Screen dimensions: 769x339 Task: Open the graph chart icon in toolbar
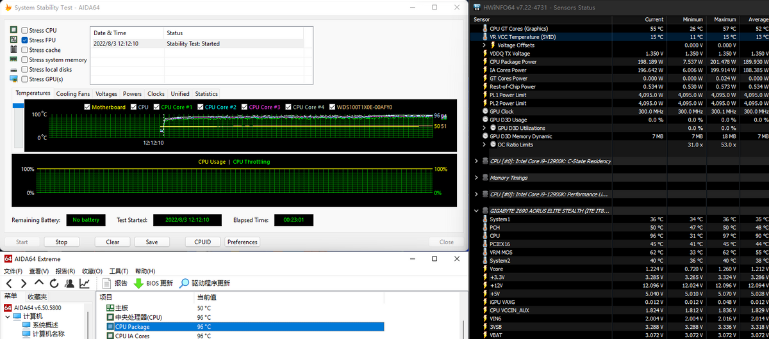(85, 283)
